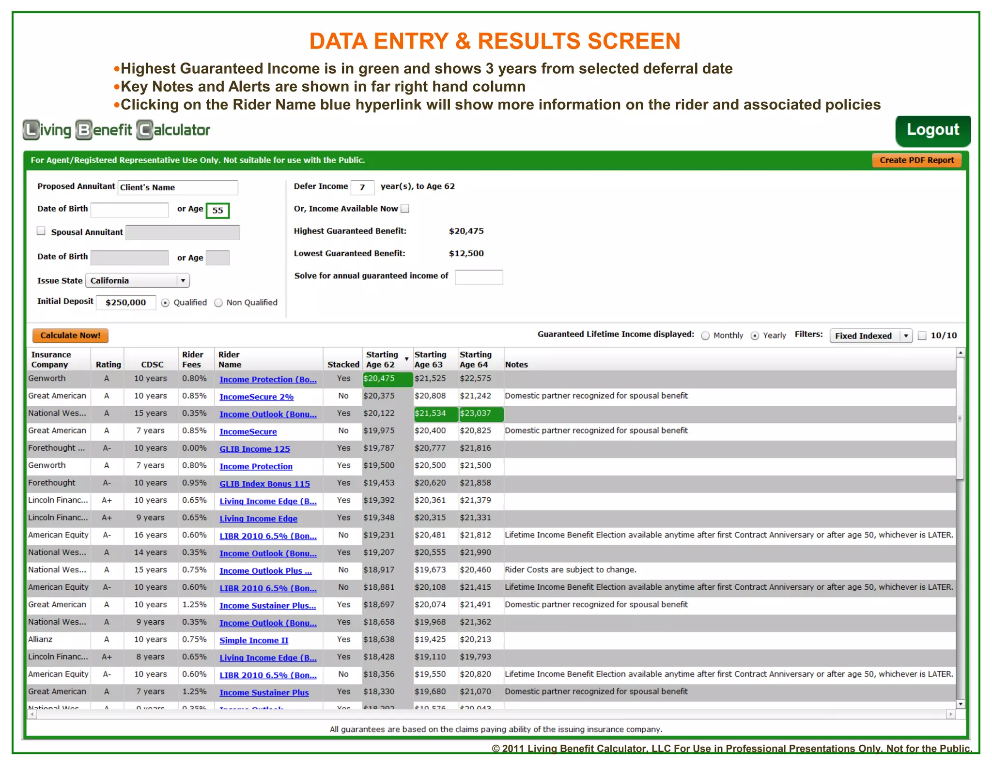Open the Issue State California dropdown
Screen dimensions: 992x766
click(183, 280)
